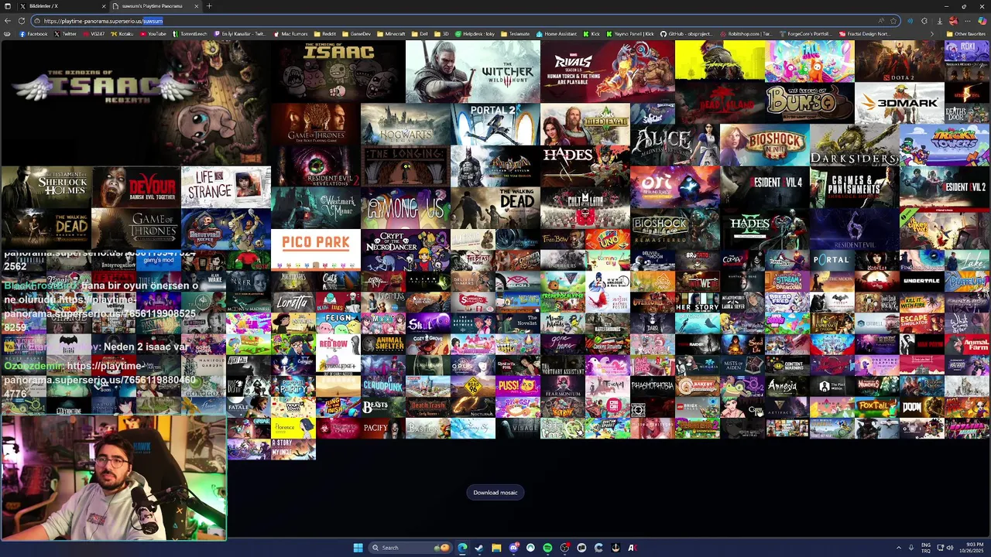Viewport: 991px width, 557px height.
Task: Select The Longing tile
Action: tap(406, 166)
